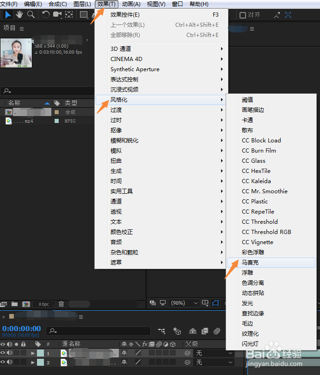320x375 pixels.
Task: Select the Zoom magnifier tool
Action: coord(31,15)
